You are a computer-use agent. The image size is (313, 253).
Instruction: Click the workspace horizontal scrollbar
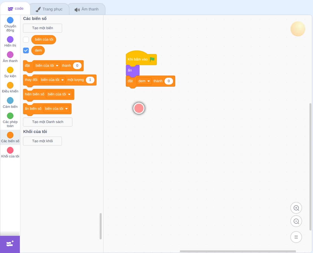238,251
